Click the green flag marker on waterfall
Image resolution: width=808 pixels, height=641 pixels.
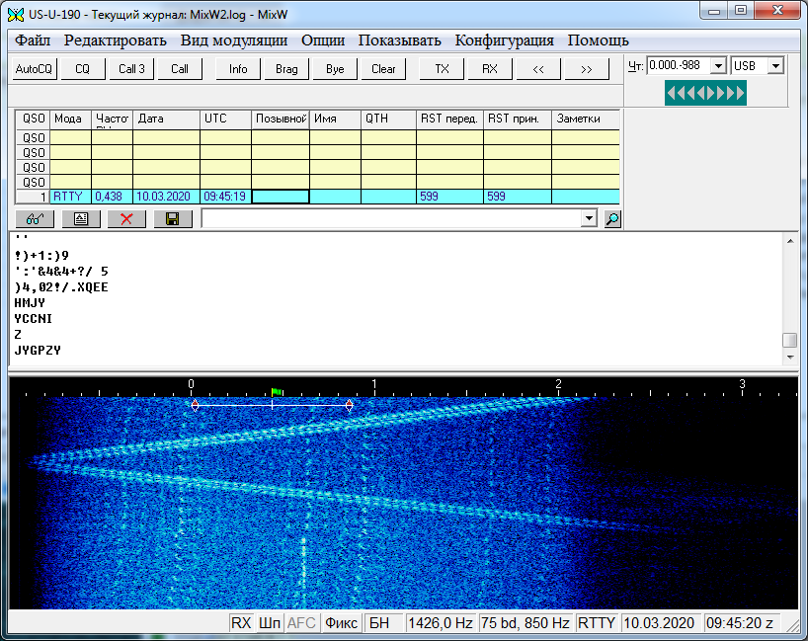277,393
